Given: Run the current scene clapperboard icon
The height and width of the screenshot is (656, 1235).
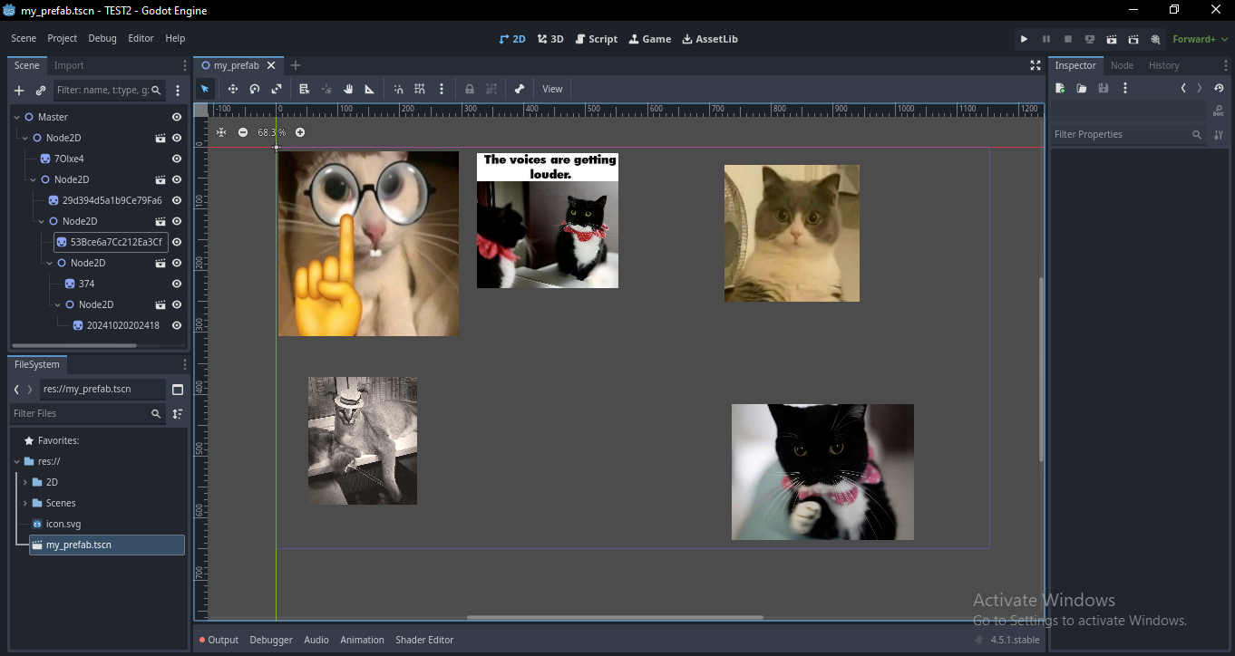Looking at the screenshot, I should pos(1112,39).
